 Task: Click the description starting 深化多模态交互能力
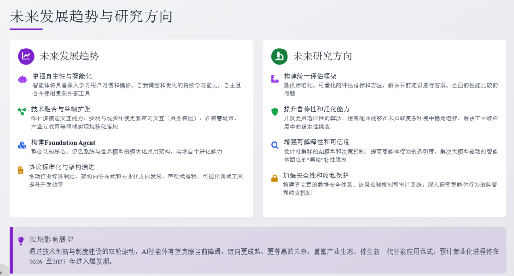134,122
